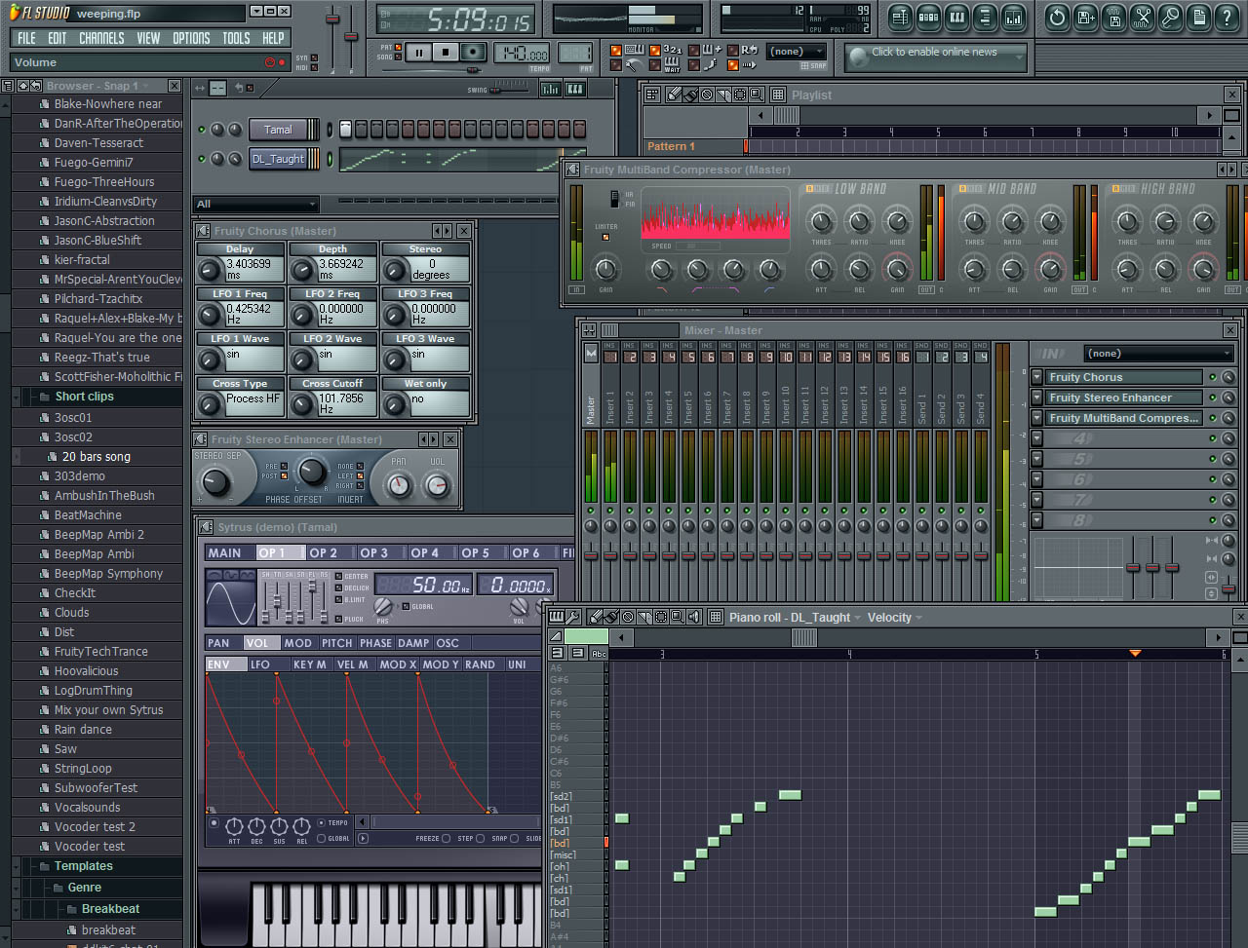Open the mixer input (none) dropdown
1248x948 pixels.
point(1158,354)
